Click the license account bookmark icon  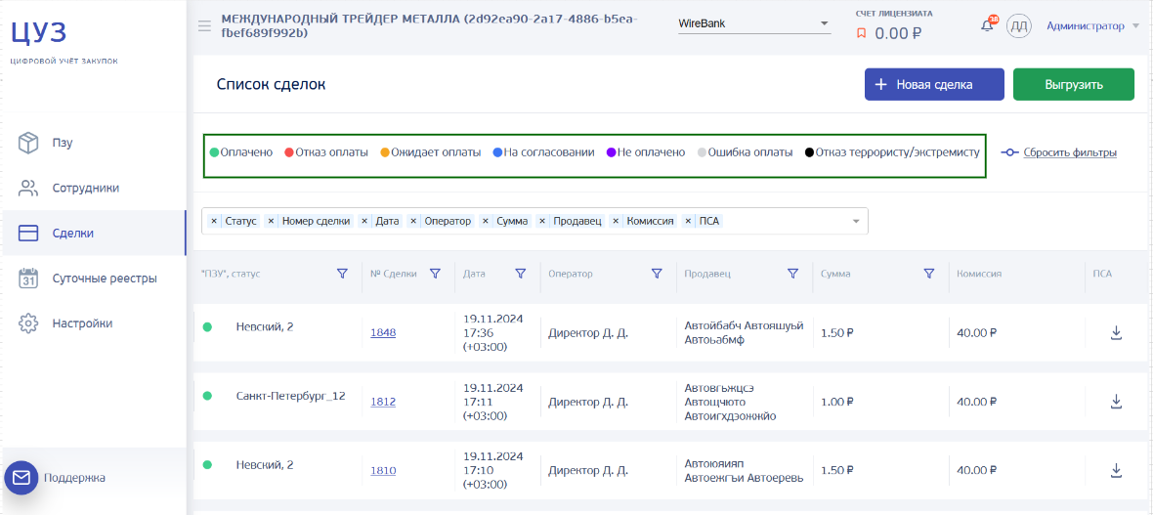863,33
